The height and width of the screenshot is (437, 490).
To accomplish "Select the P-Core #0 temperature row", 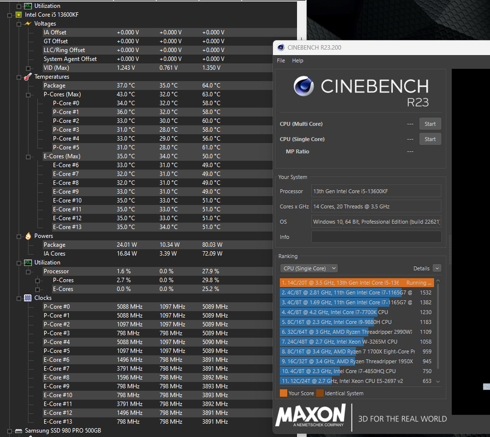I will pyautogui.click(x=163, y=103).
